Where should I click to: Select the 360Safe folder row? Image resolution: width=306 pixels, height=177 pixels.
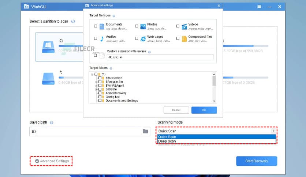click(x=111, y=89)
